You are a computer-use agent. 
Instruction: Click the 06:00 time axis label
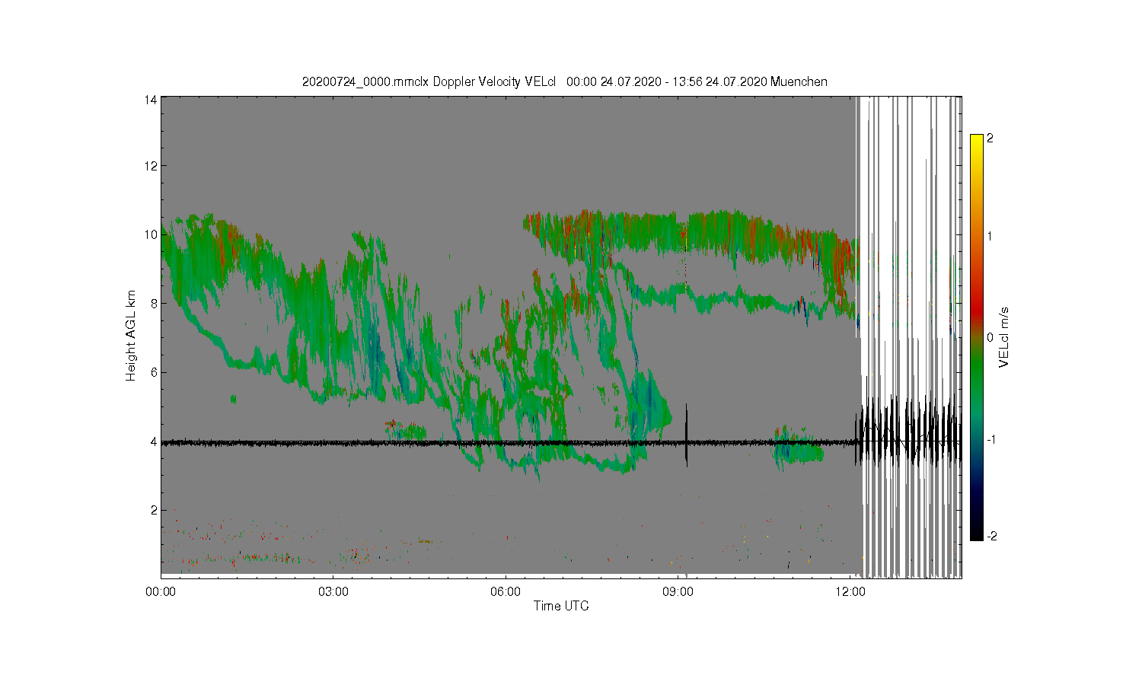506,591
